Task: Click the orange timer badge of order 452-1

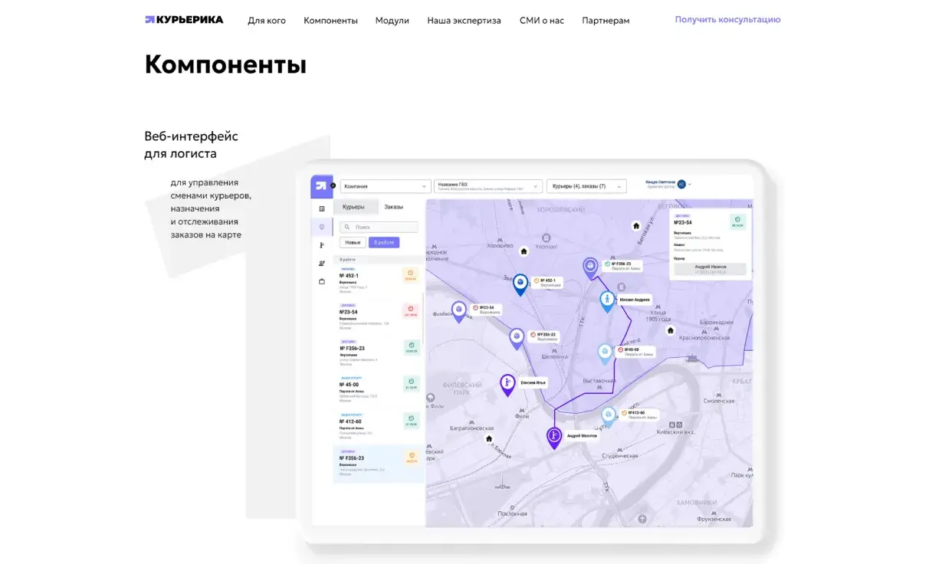Action: 411,275
